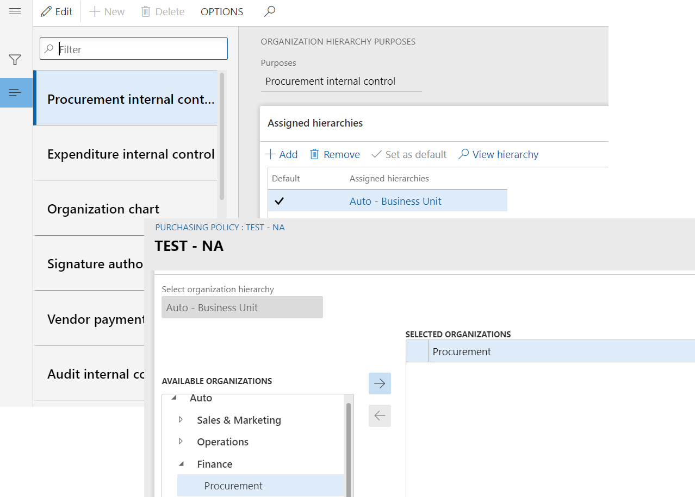Collapse the Finance tree node
The width and height of the screenshot is (695, 497).
[182, 464]
